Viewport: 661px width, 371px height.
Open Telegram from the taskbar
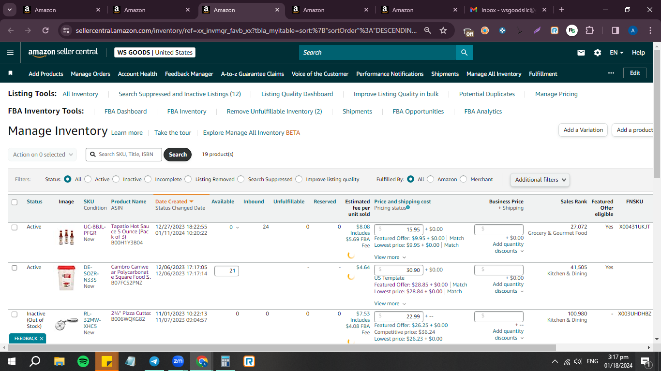154,361
